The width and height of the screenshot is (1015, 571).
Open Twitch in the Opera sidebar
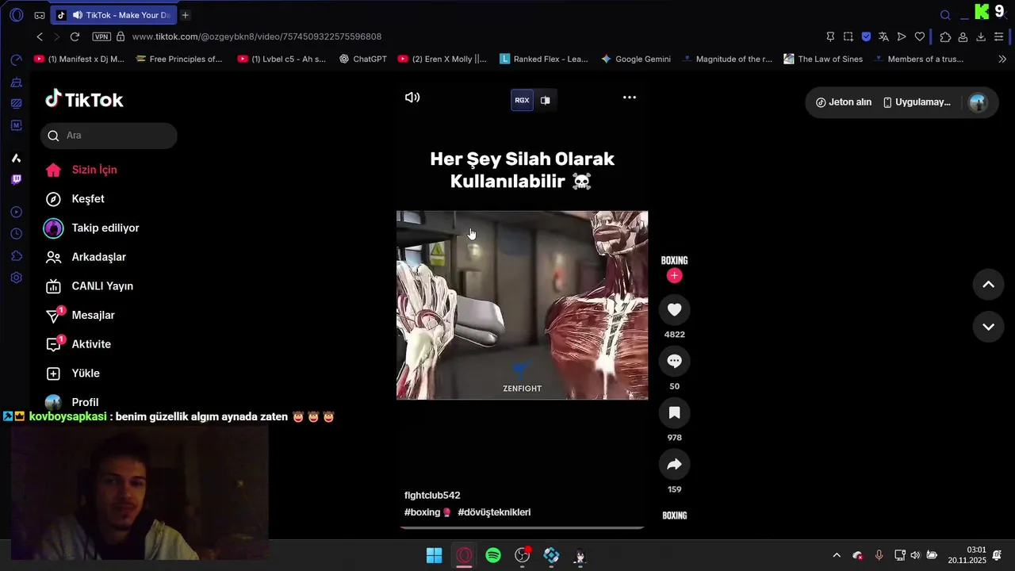coord(16,179)
